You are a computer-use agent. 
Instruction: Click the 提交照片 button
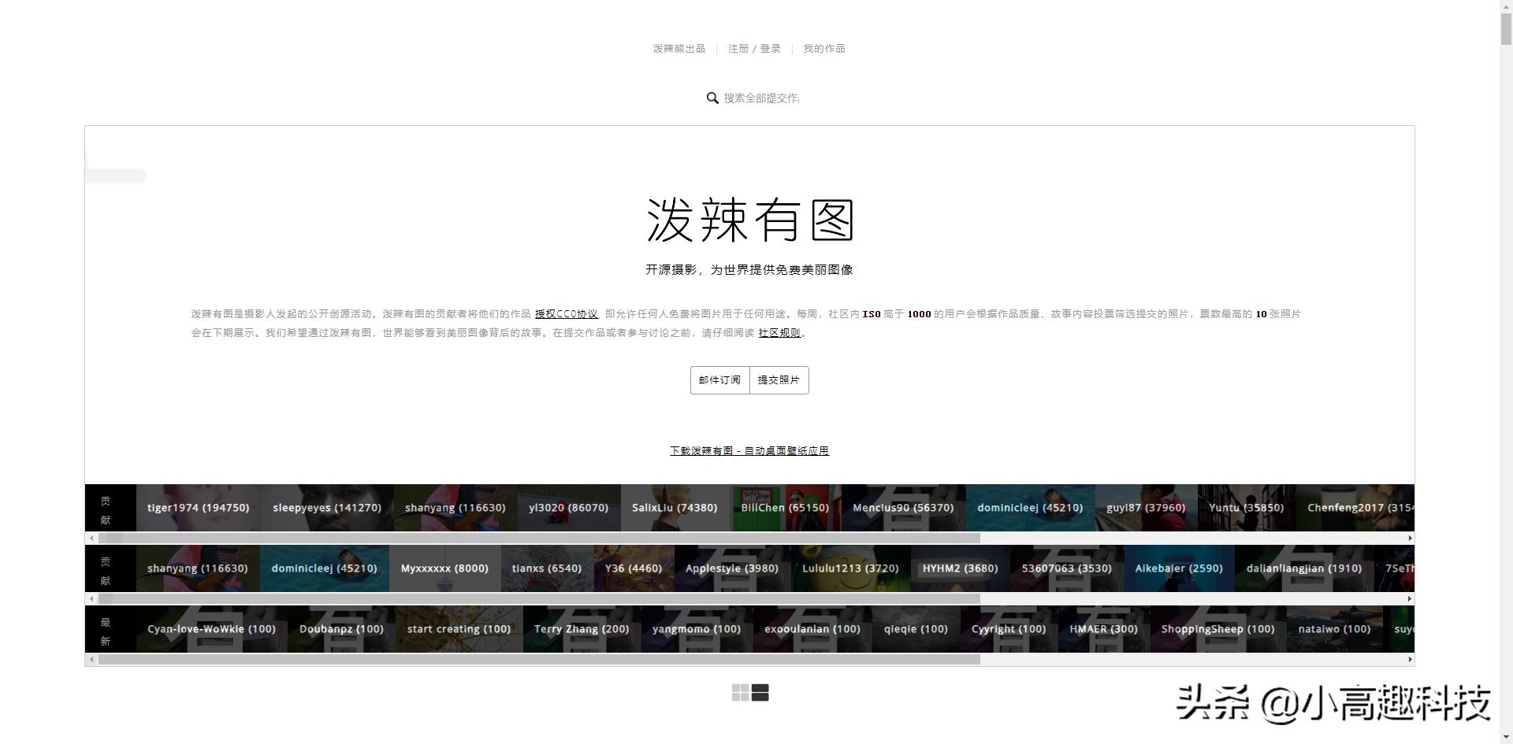779,379
